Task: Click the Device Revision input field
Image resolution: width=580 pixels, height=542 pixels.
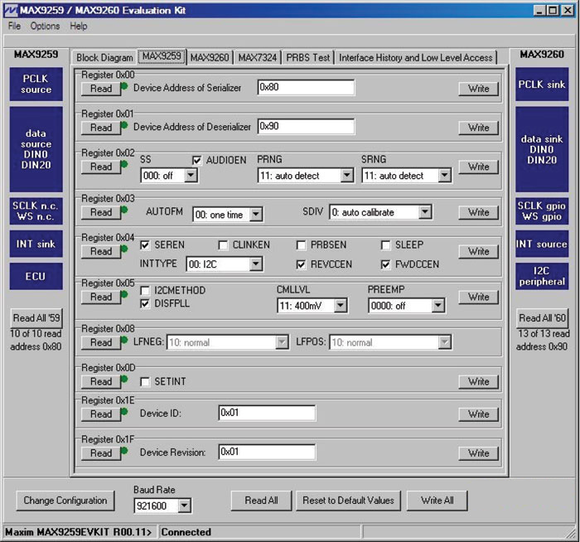Action: pos(267,452)
